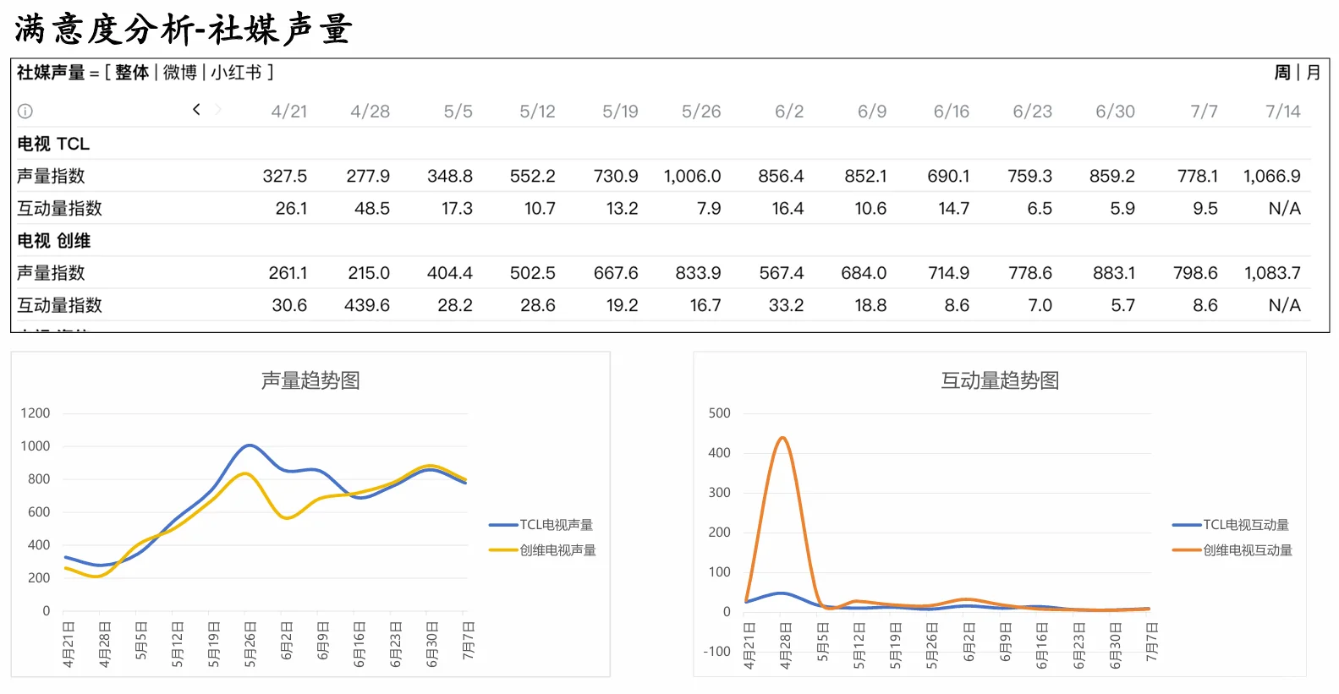Select the 整体 filter option
1339x694 pixels.
[x=132, y=73]
